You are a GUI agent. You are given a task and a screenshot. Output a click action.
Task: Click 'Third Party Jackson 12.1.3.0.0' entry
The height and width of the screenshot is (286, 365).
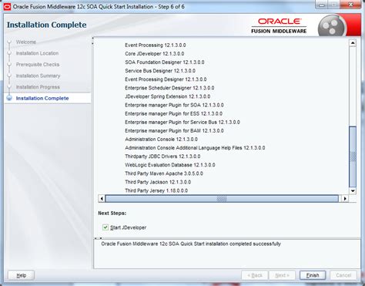point(158,182)
